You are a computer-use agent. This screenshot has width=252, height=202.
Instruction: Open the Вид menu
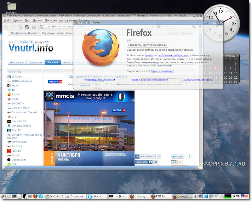coord(27,20)
